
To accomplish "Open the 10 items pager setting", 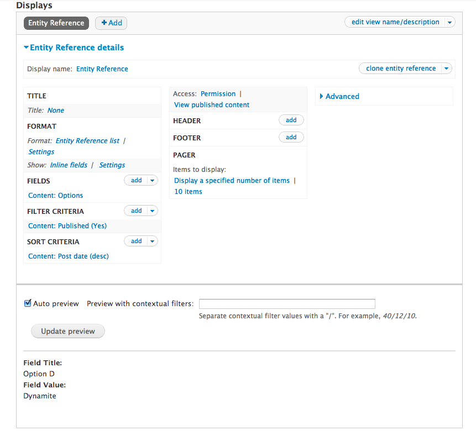I will pos(187,191).
